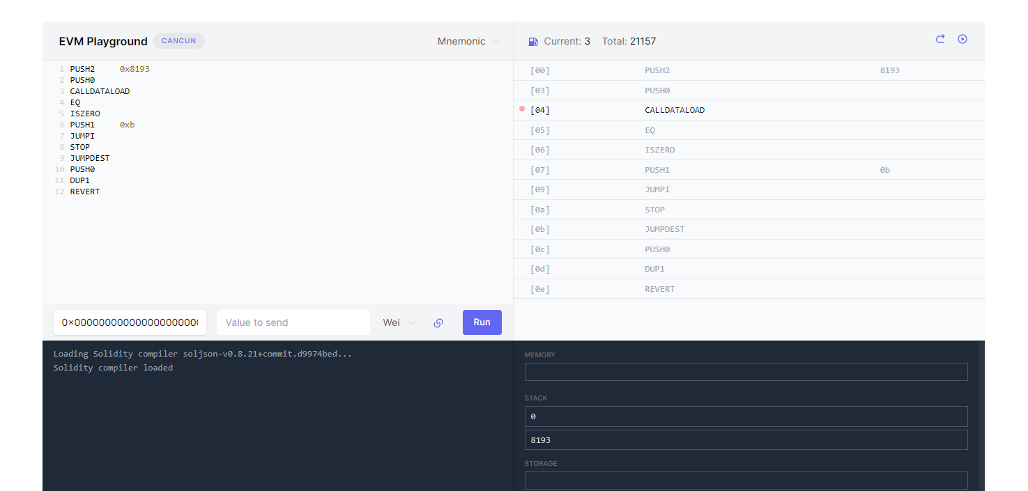This screenshot has width=1028, height=491.
Task: Click the copy share link icon
Action: (438, 323)
